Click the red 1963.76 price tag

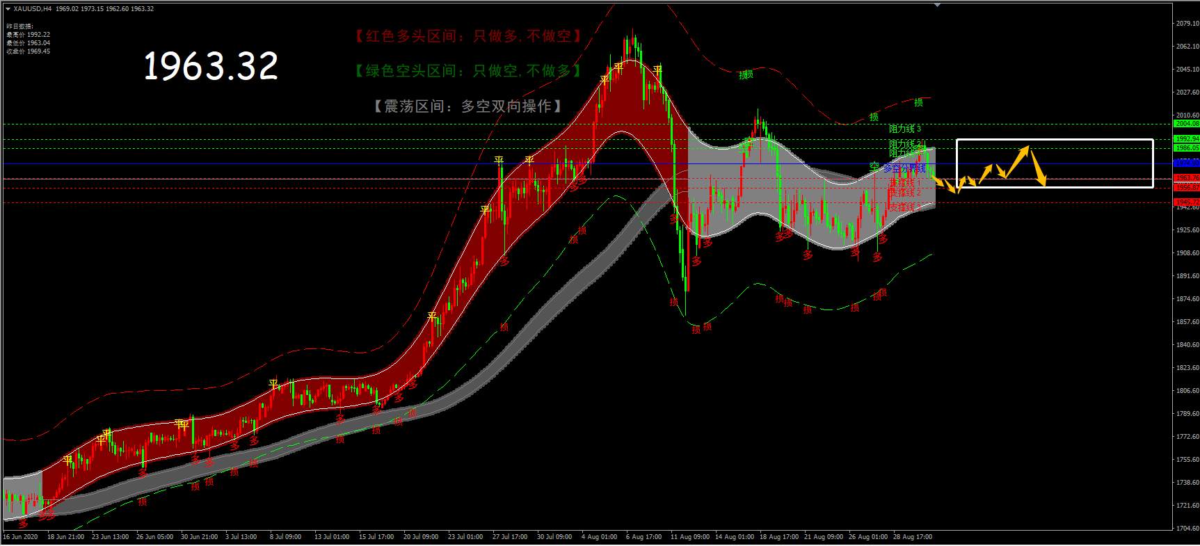point(1187,179)
